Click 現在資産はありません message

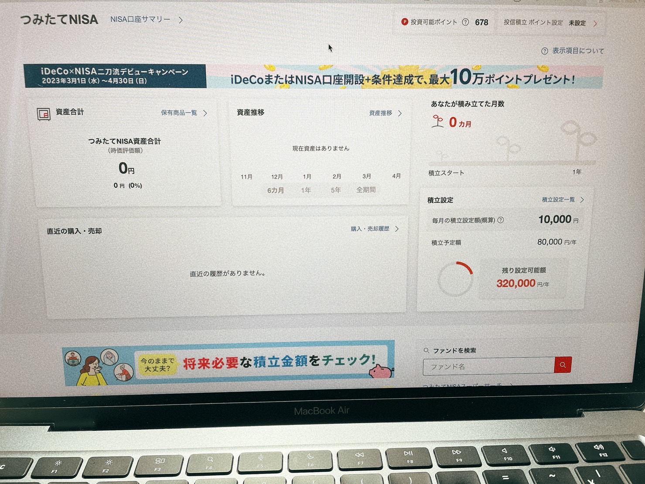[x=321, y=148]
